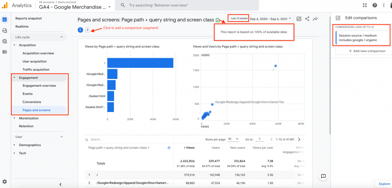This screenshot has height=188, width=392.
Task: Open Engagement overview report
Action: tap(39, 85)
